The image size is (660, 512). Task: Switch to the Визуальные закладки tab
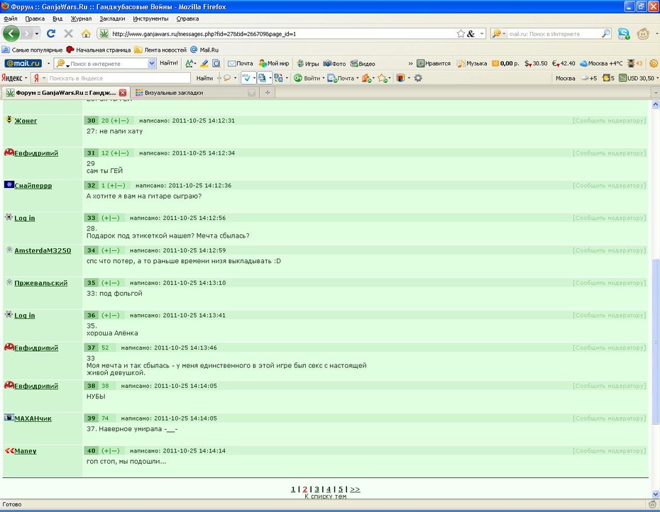point(174,93)
